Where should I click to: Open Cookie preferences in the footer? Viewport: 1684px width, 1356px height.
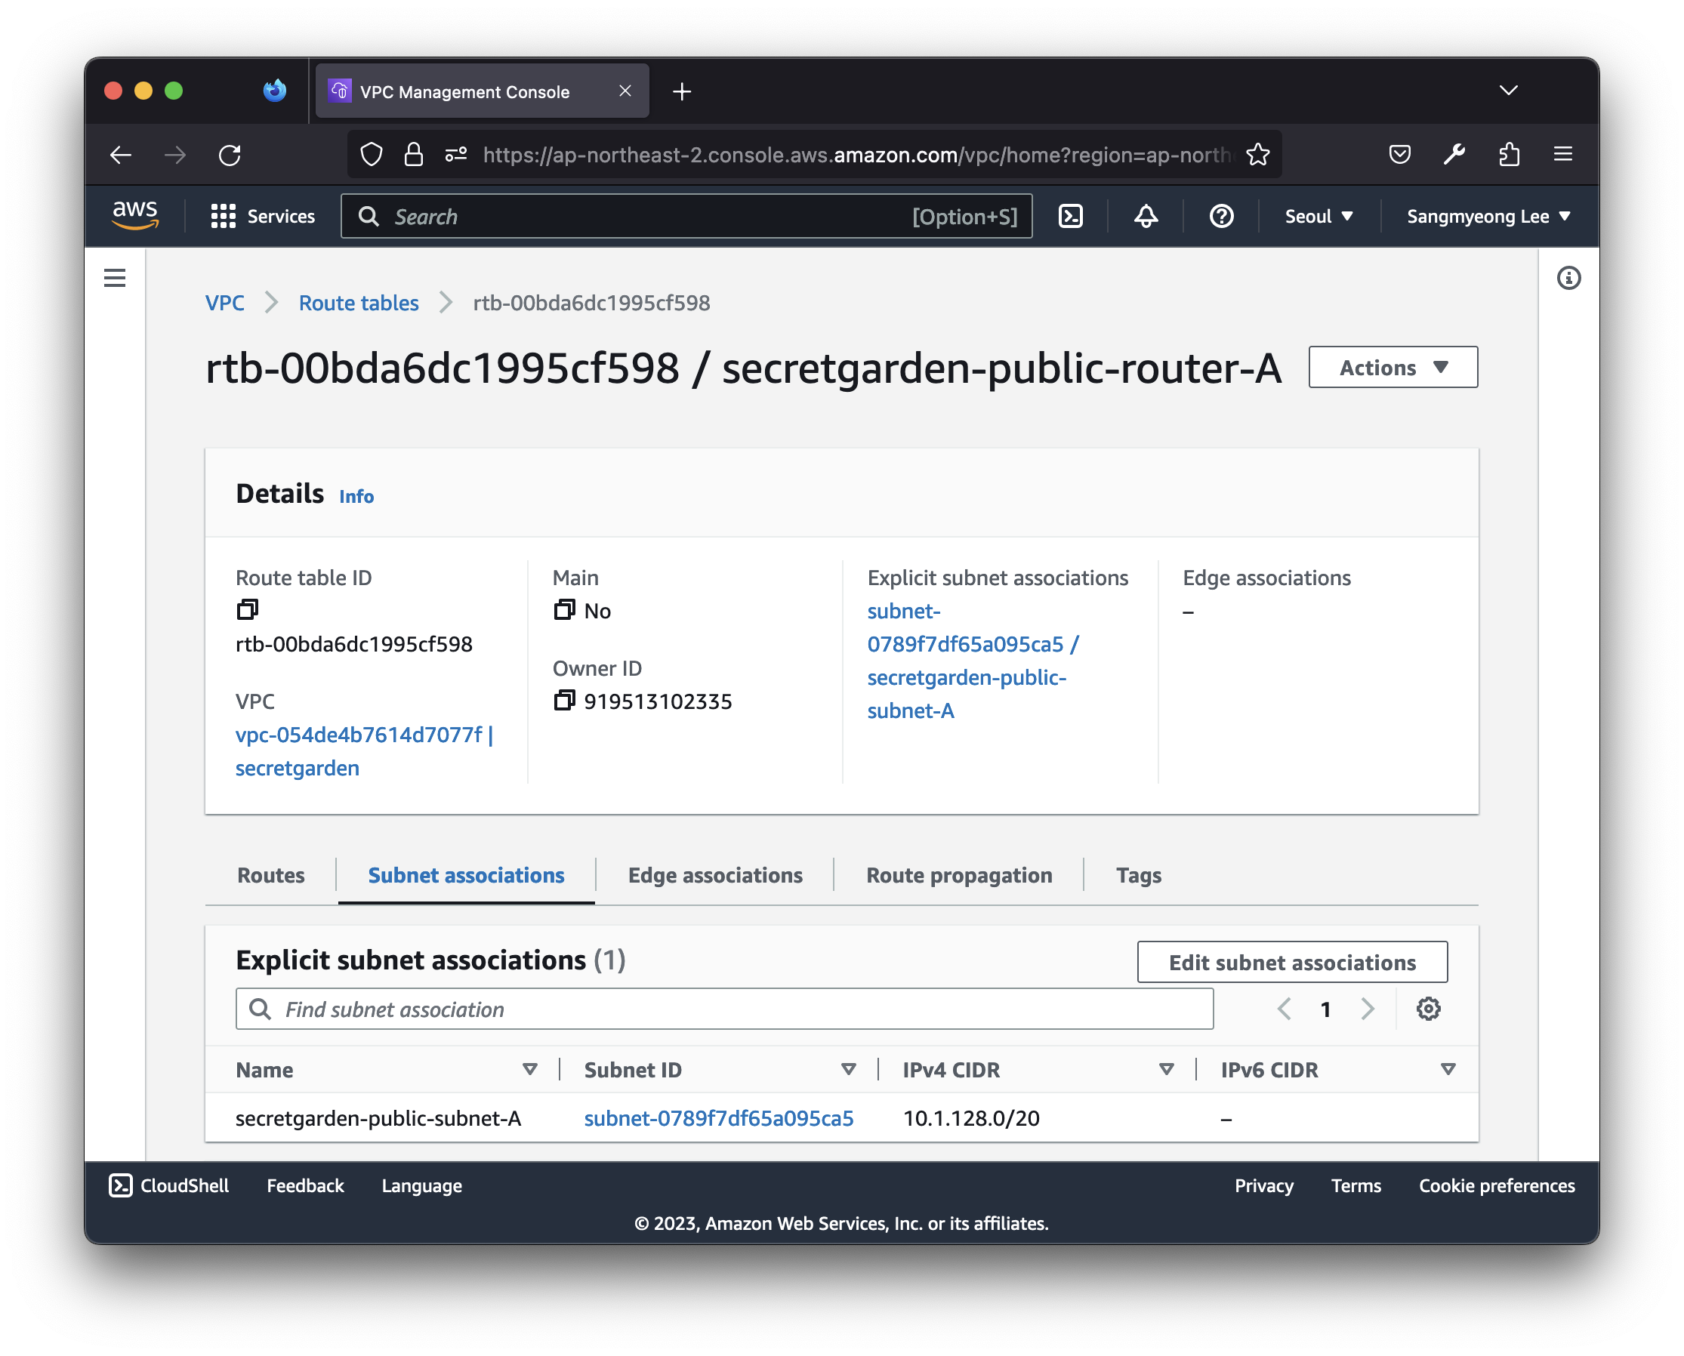[1497, 1185]
